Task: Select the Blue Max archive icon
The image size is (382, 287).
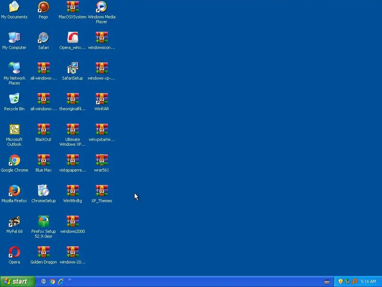Action: pos(43,160)
